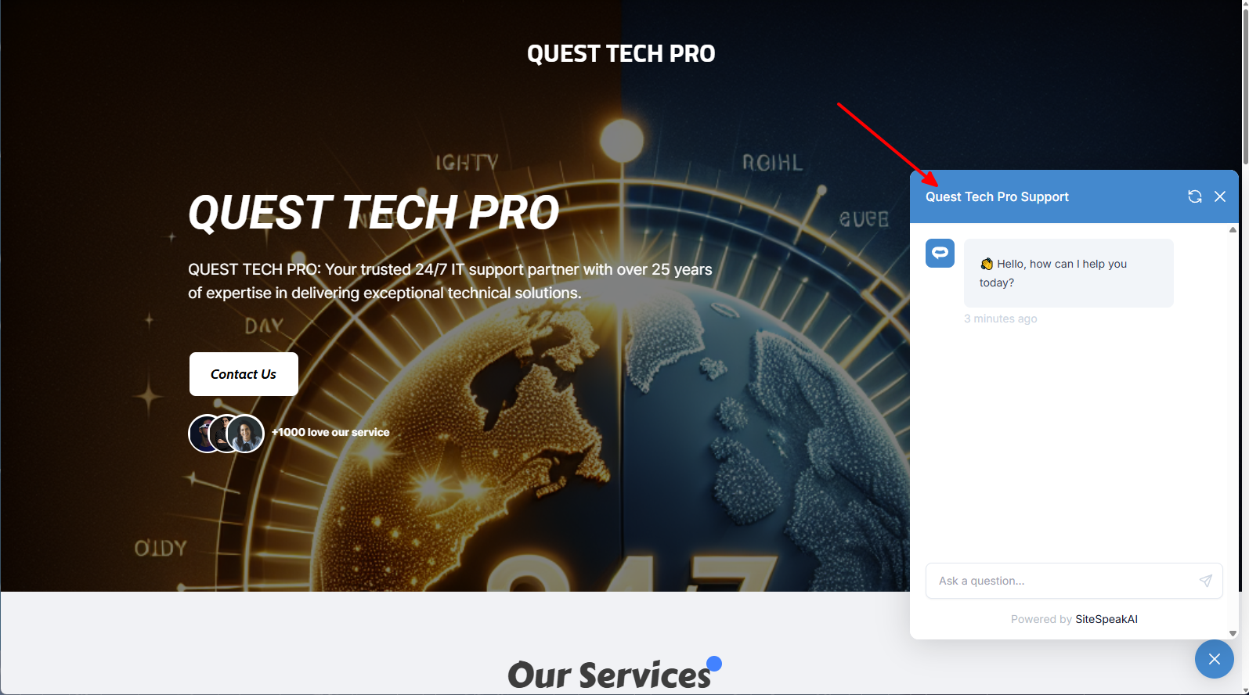Click the chat panel scroll down arrow
The image size is (1249, 695).
1233,633
